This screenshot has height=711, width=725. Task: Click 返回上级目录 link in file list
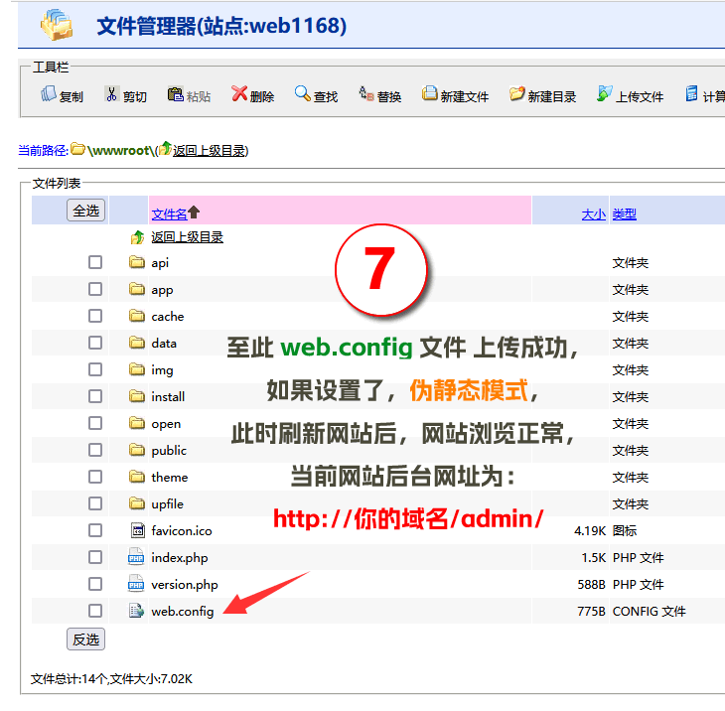tap(188, 237)
